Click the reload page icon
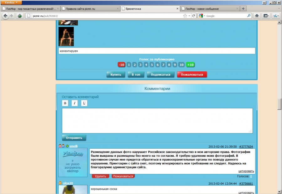The width and height of the screenshot is (282, 194). [194, 16]
